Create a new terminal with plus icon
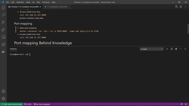The image size is (189, 106). [x=167, y=49]
